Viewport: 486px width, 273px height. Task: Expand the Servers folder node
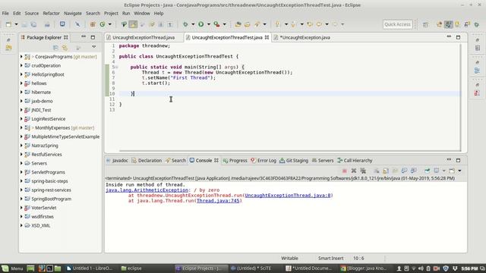point(21,163)
